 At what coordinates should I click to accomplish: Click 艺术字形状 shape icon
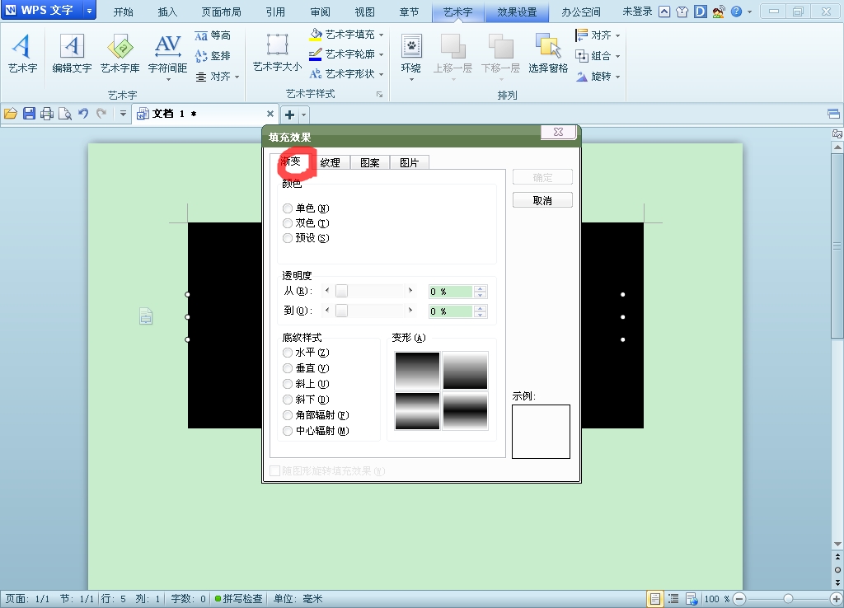316,73
